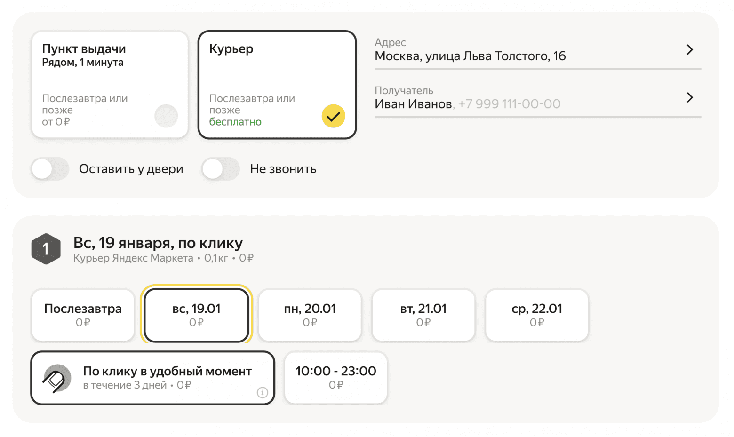Expand the Получатель row chevron

pyautogui.click(x=689, y=98)
